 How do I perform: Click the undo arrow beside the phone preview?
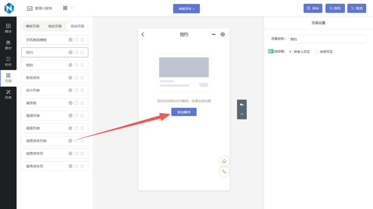(x=242, y=105)
